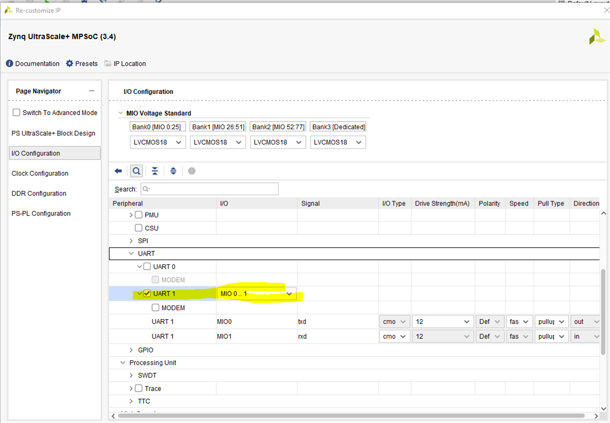
Task: Select PS UltraScale+ Block Design page
Action: click(x=53, y=133)
